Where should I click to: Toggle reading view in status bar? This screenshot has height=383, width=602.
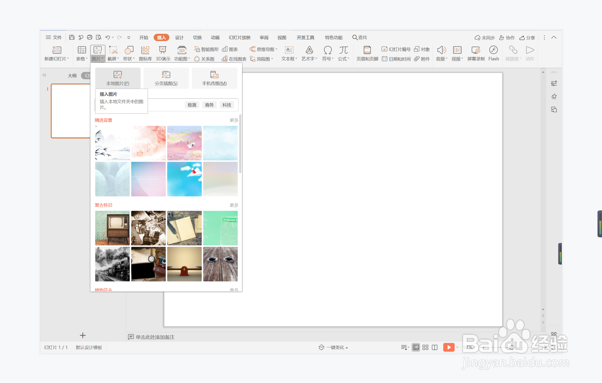[435, 347]
